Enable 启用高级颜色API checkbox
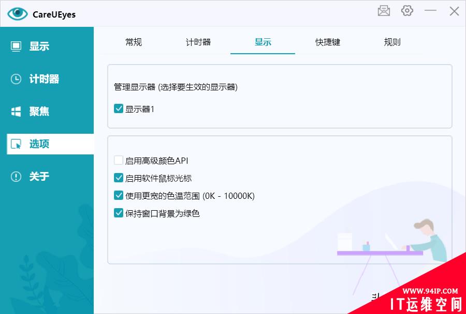Viewport: 466px width, 314px height. pyautogui.click(x=119, y=161)
